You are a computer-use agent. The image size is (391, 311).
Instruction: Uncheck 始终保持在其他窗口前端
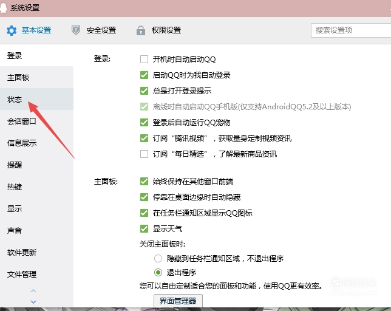coord(144,181)
